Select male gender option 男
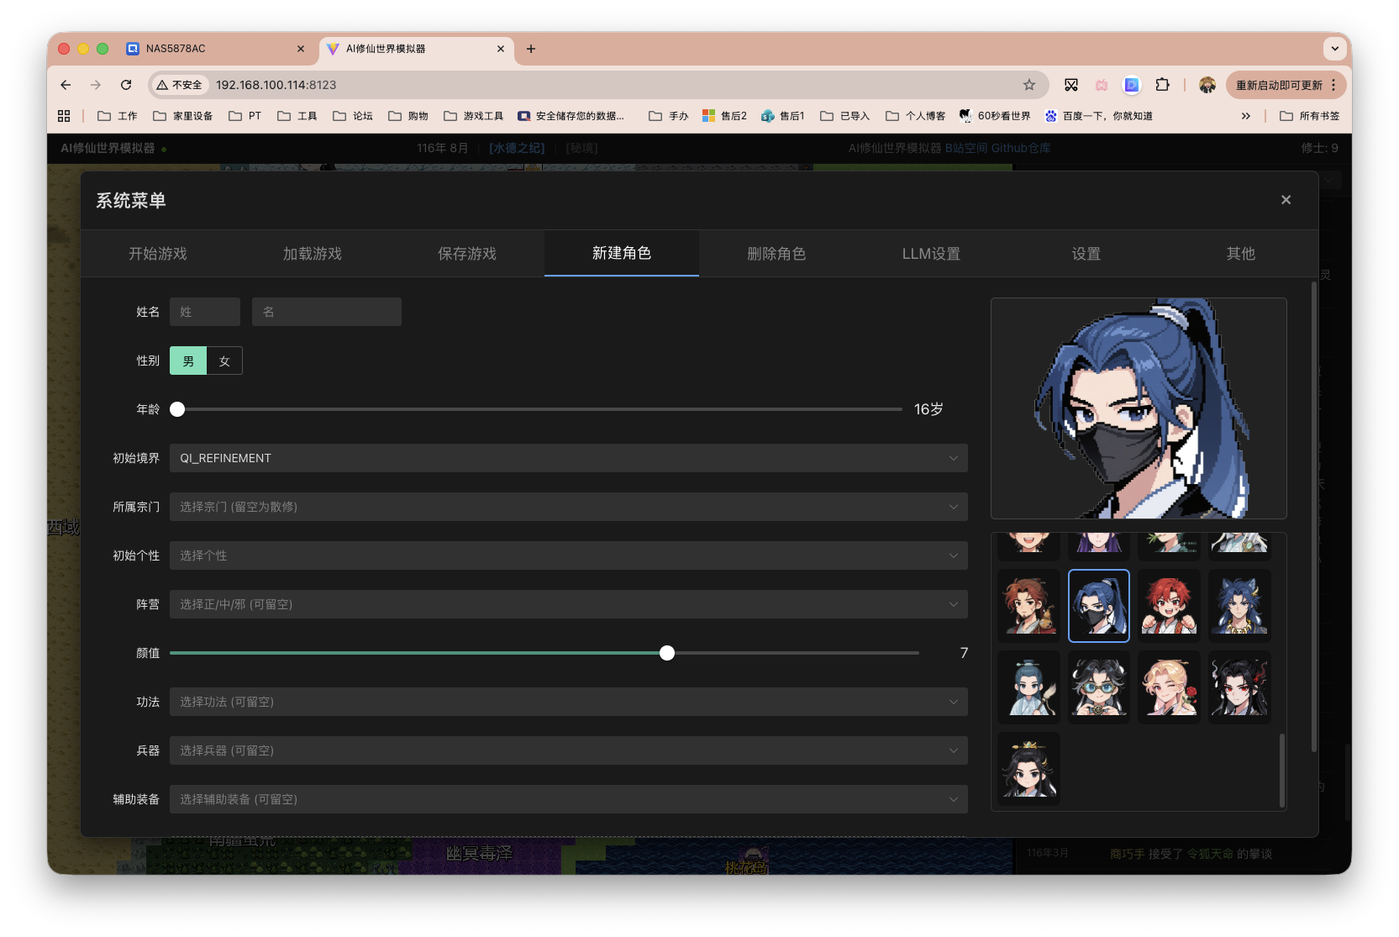The image size is (1399, 937). pos(188,361)
